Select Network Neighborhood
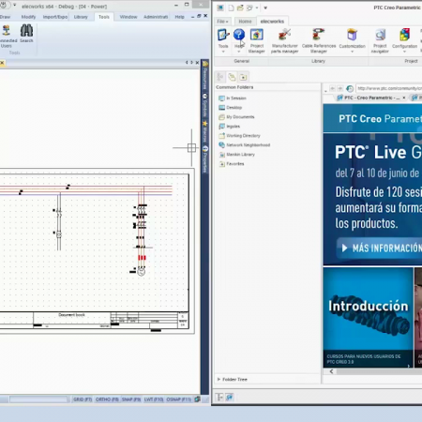Screen dimensions: 422x422 (245, 145)
